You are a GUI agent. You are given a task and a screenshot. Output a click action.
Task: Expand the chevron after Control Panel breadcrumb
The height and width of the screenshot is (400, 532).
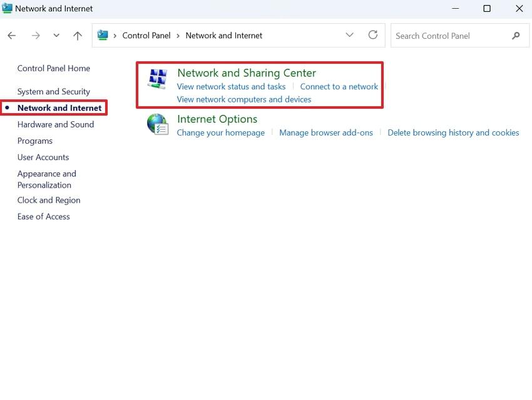[x=178, y=36]
